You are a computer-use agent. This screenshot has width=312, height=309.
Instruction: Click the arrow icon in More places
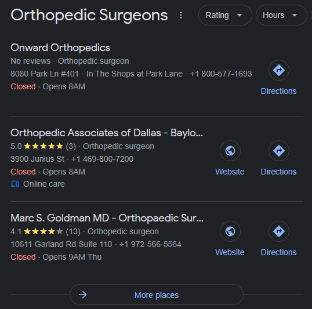tap(83, 295)
